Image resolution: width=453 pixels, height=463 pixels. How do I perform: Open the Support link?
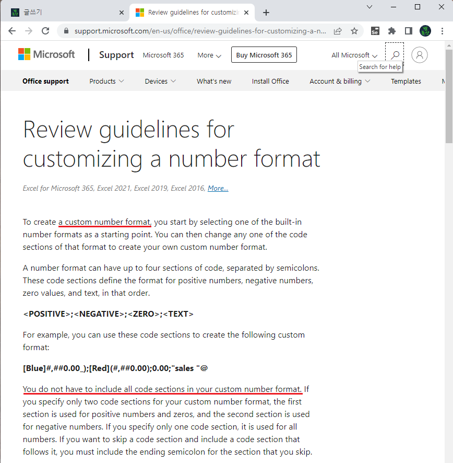[x=116, y=55]
